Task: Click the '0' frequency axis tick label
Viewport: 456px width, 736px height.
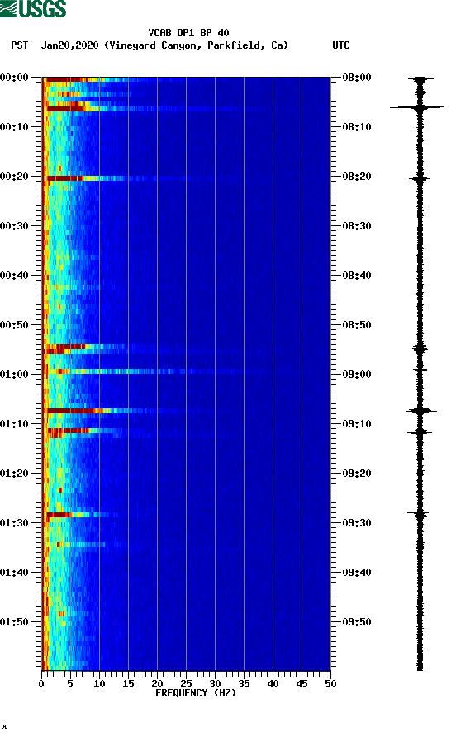Action: click(42, 684)
